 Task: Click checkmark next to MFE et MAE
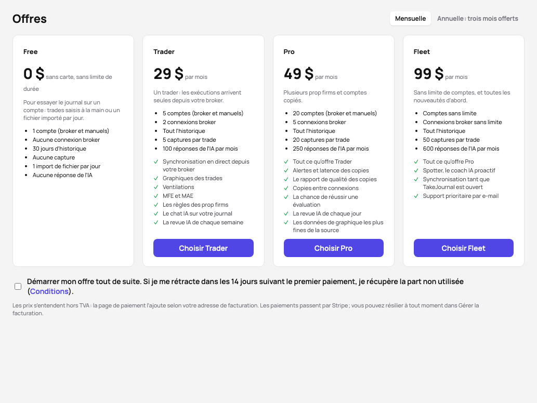tap(156, 196)
